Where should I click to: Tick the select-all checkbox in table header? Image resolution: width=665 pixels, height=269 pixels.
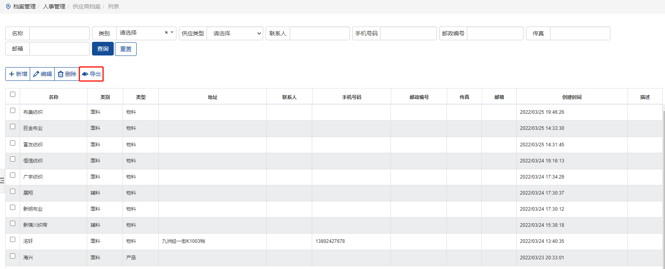[x=12, y=94]
